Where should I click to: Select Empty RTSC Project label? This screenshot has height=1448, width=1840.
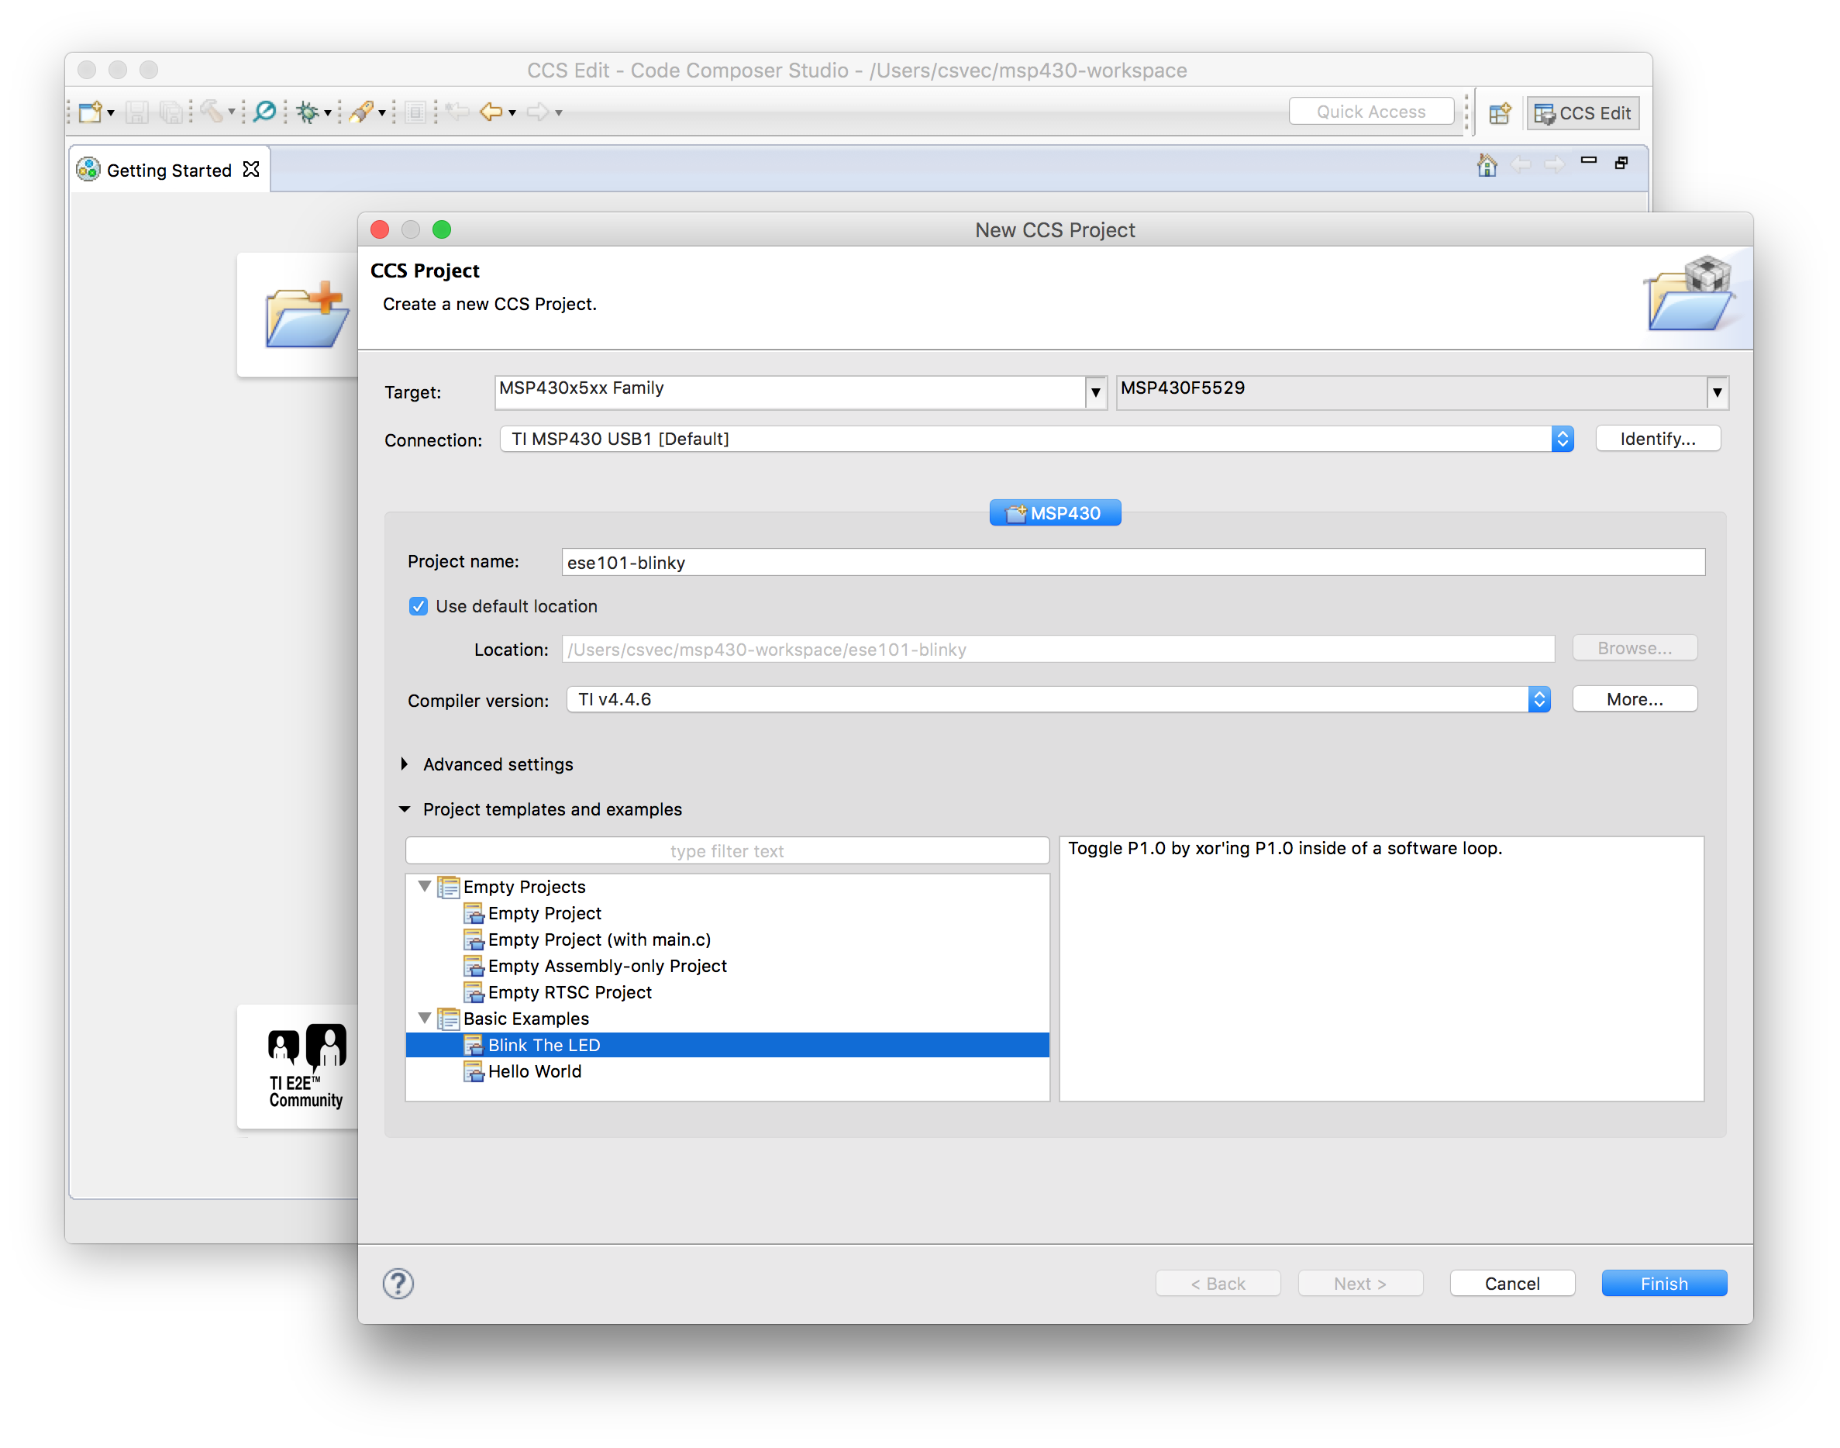pyautogui.click(x=570, y=993)
